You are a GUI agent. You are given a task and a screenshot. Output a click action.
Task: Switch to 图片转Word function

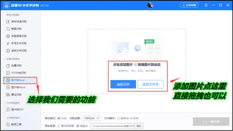pyautogui.click(x=16, y=88)
